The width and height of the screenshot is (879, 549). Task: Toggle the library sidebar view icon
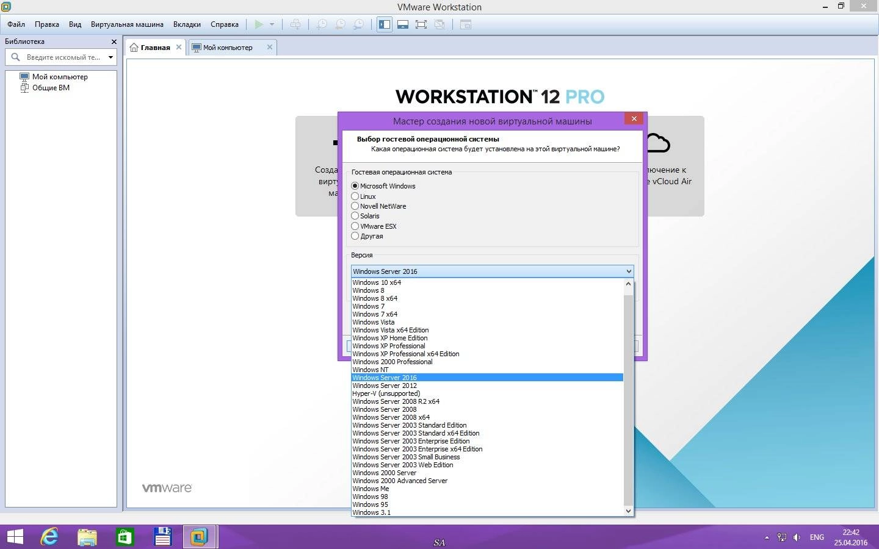point(385,24)
